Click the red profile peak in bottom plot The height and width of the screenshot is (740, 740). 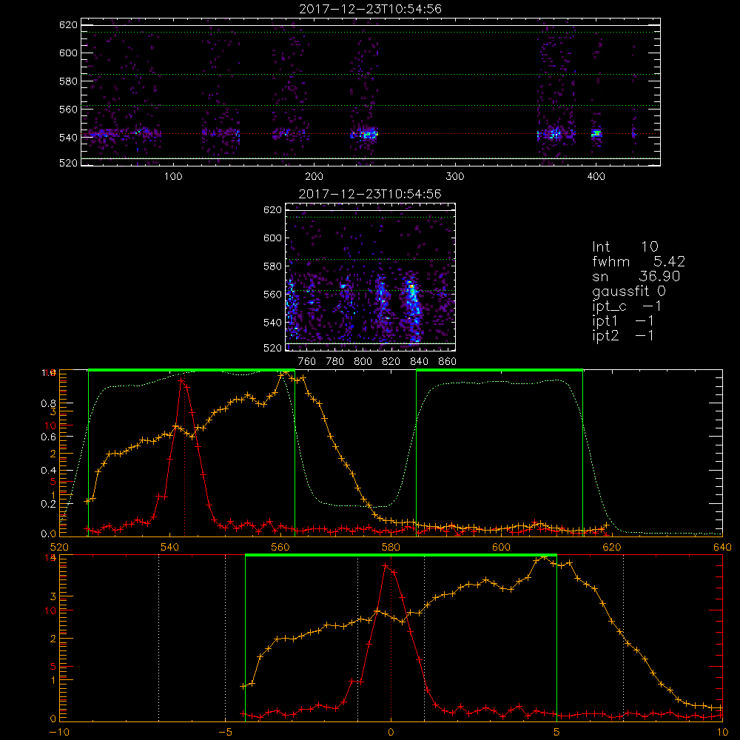coord(387,565)
